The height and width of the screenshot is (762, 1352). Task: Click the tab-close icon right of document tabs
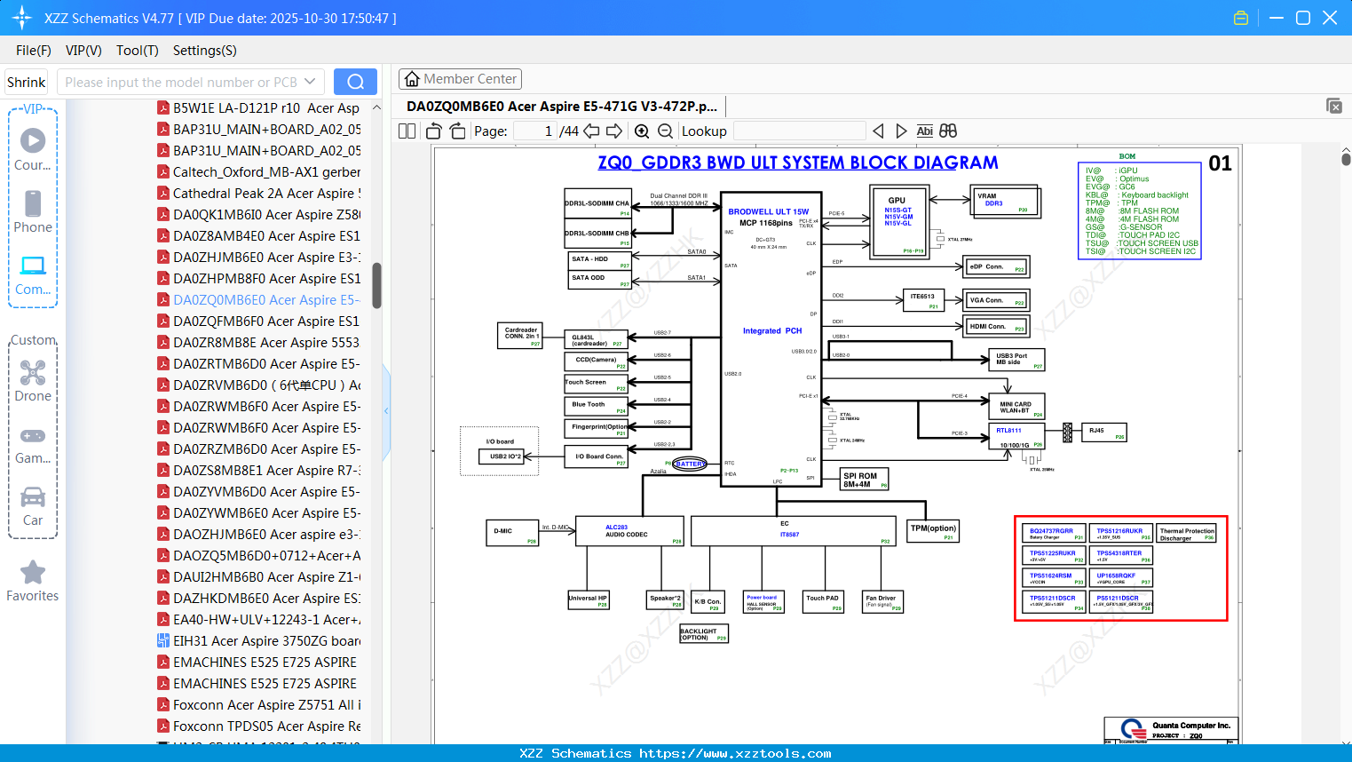tap(1334, 106)
